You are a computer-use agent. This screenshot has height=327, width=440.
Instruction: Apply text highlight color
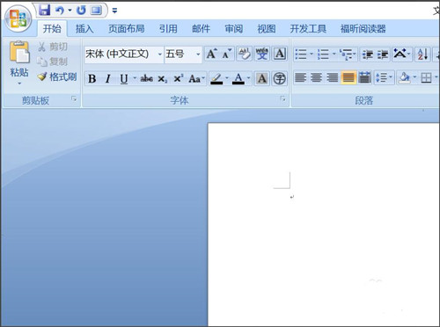216,78
